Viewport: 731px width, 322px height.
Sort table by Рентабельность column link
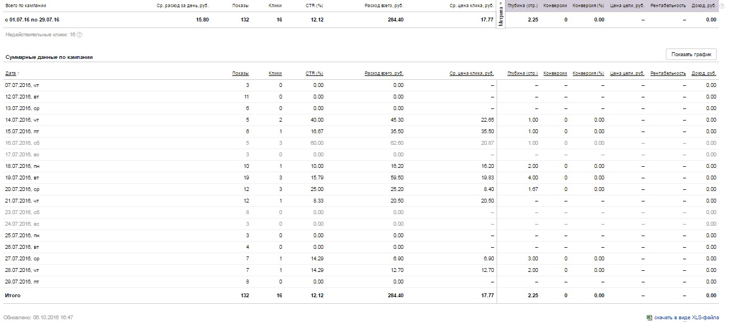[668, 73]
